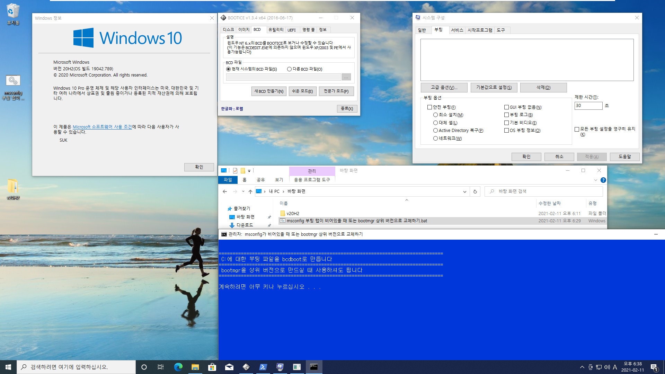Viewport: 665px width, 374px height.
Task: Click the Explorer 바탕 화면 검색 box
Action: click(544, 192)
